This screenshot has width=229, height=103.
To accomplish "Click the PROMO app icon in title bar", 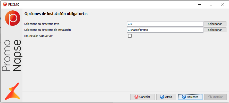I will click(5, 4).
